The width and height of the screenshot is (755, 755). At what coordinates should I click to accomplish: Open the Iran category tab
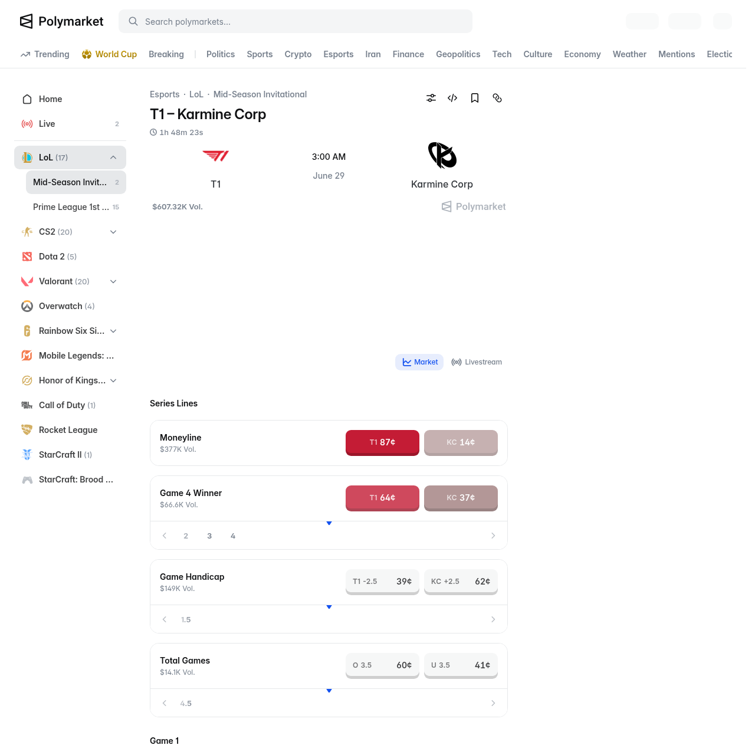(373, 54)
